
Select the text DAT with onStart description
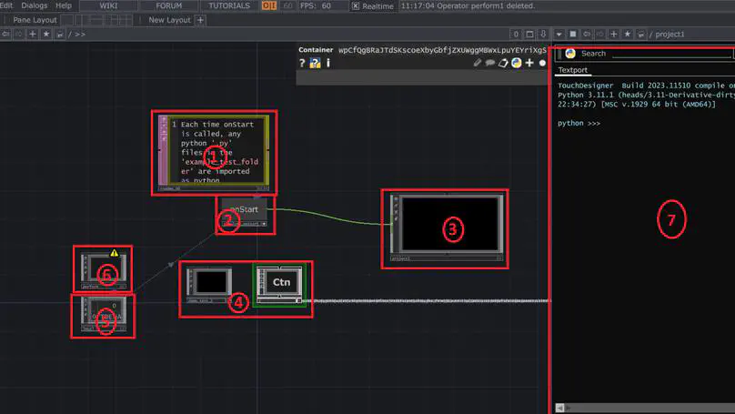coord(214,152)
